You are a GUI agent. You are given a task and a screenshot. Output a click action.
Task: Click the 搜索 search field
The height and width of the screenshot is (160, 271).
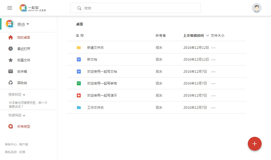pos(135,8)
